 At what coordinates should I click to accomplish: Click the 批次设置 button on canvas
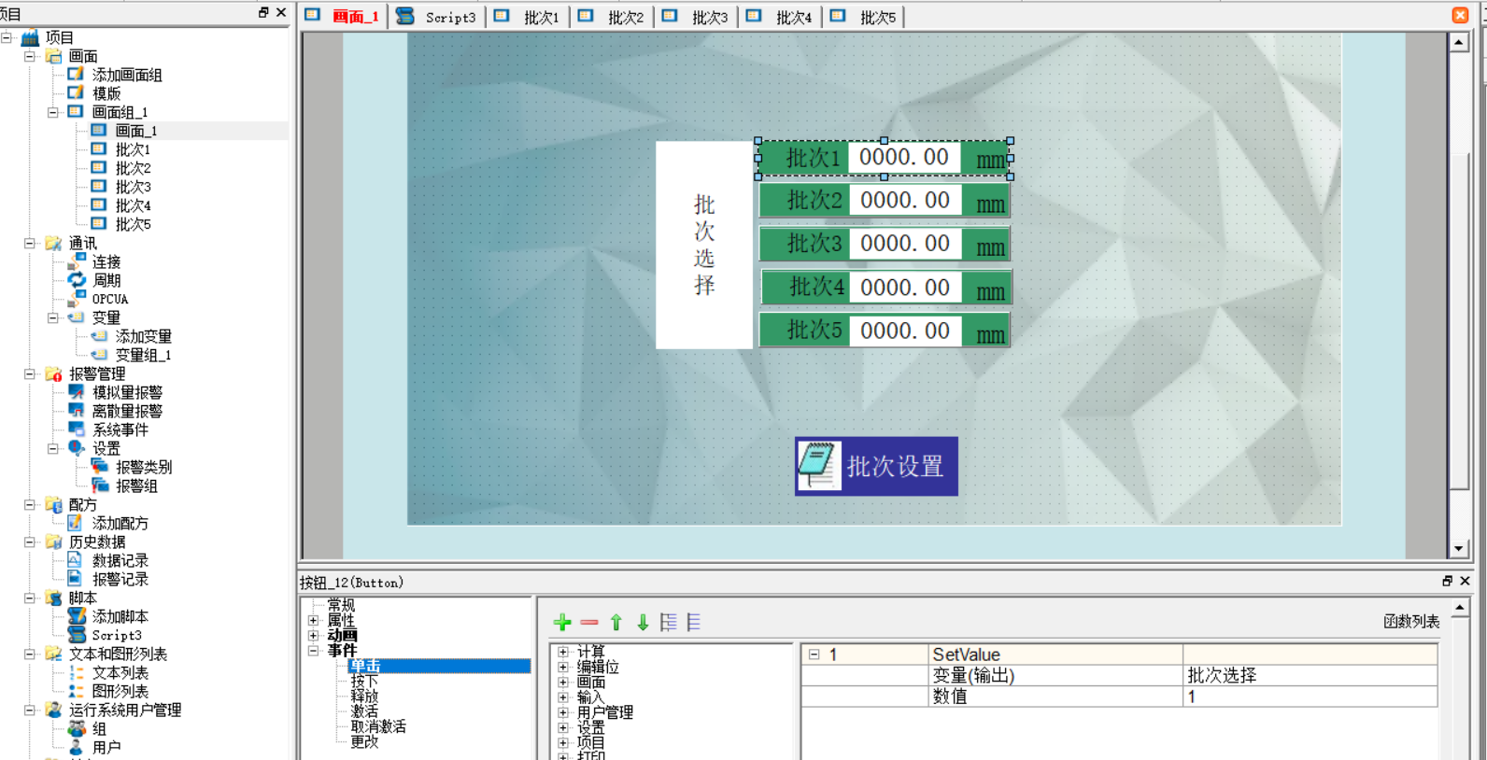tap(876, 466)
